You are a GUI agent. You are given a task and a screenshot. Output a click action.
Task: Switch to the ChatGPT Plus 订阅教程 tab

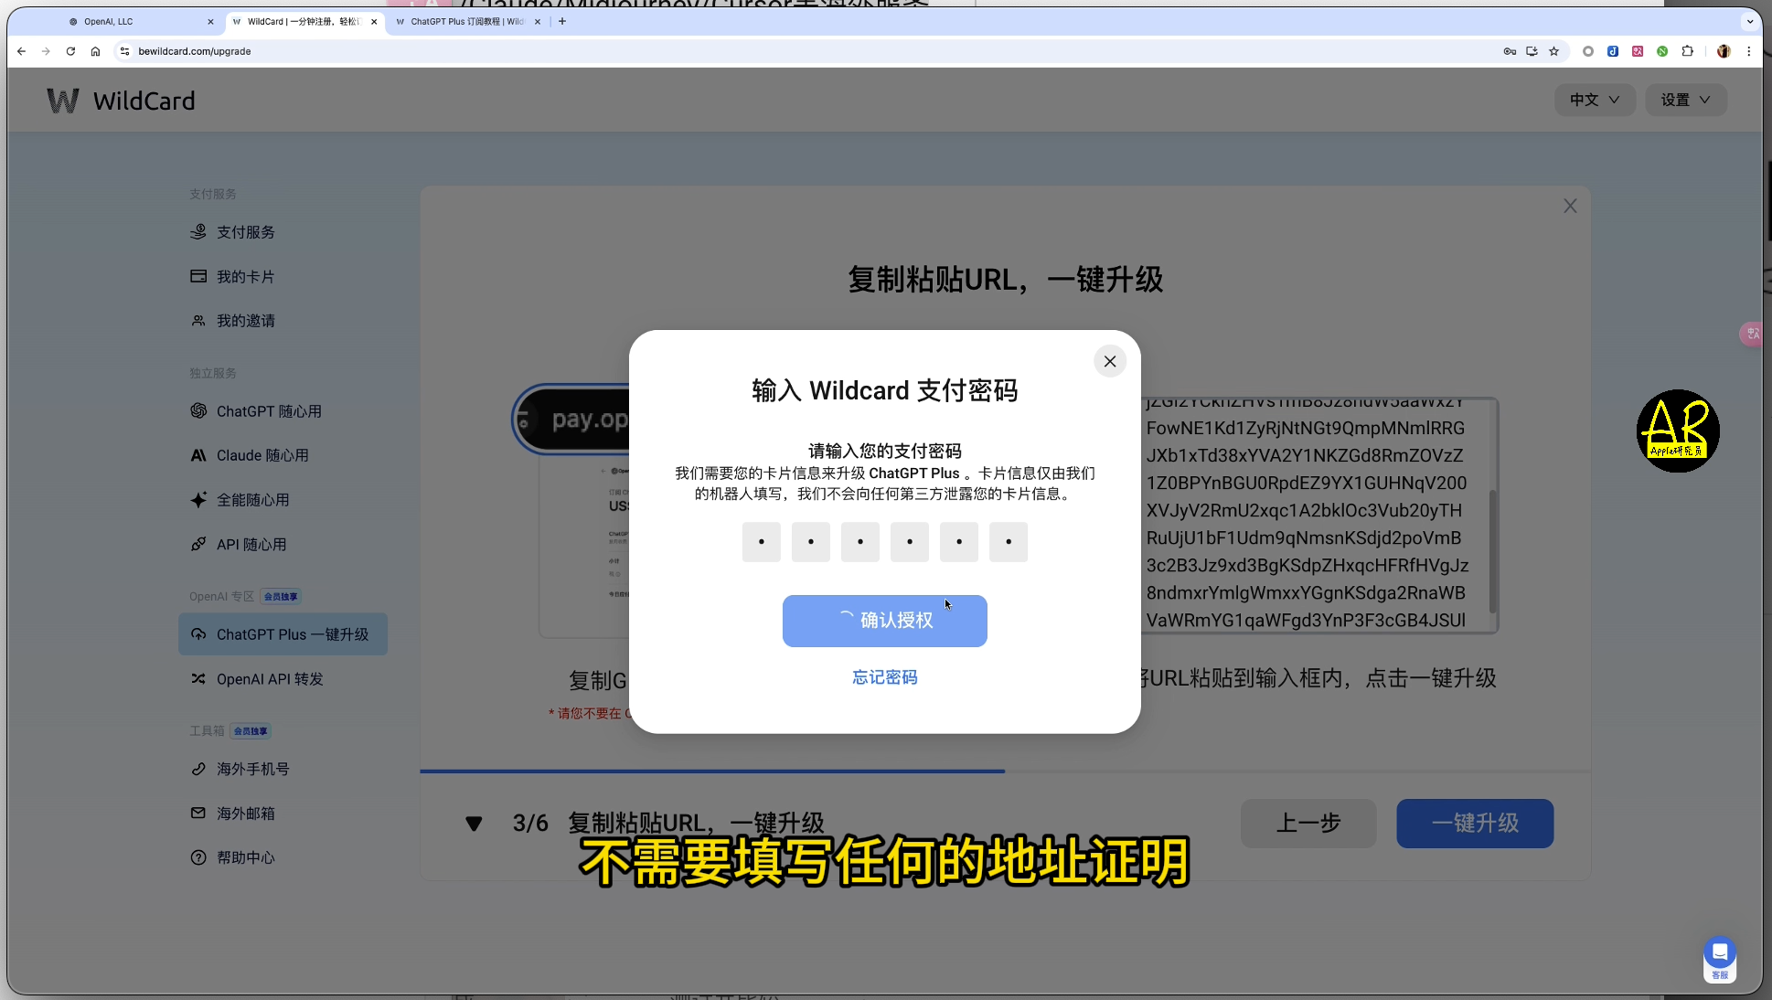coord(466,21)
